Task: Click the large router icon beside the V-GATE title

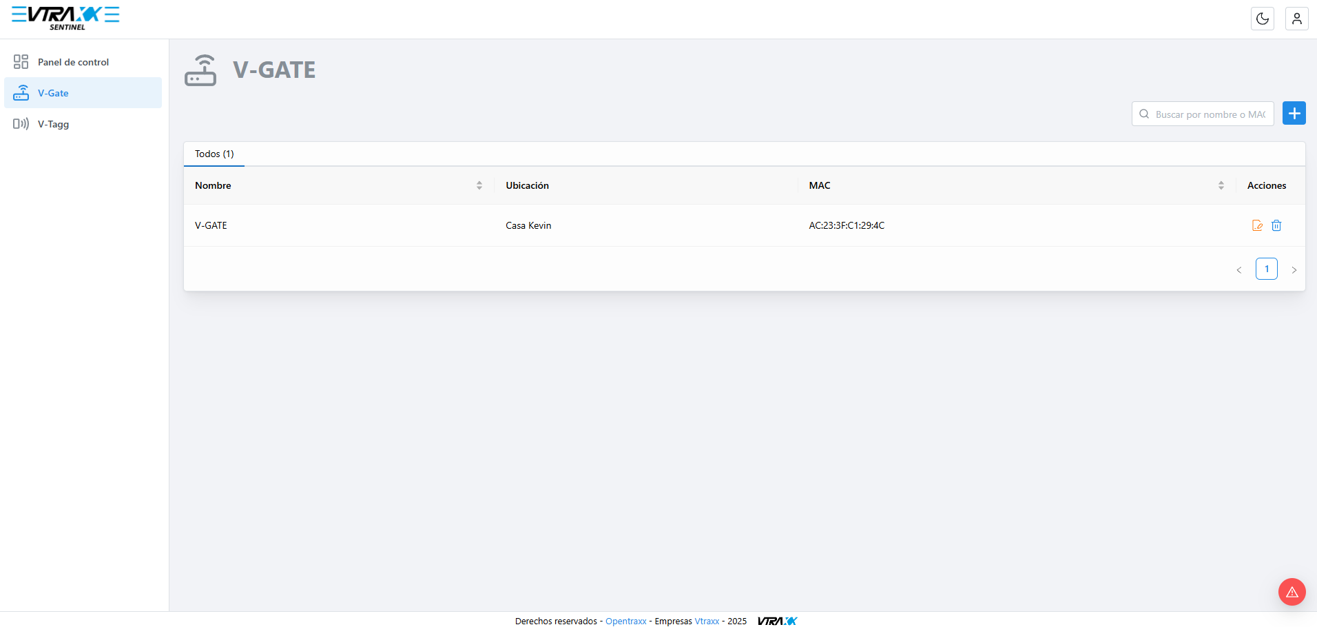Action: coord(200,70)
